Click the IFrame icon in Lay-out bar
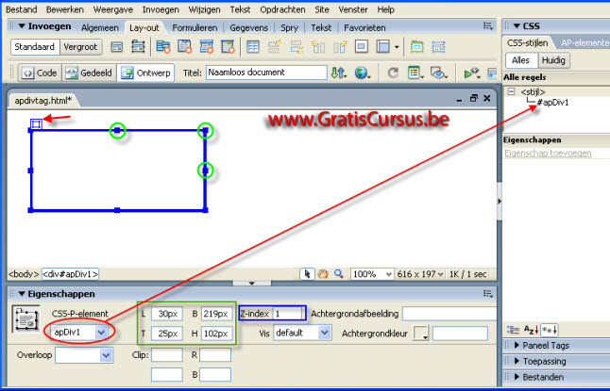This screenshot has width=610, height=391. click(362, 47)
